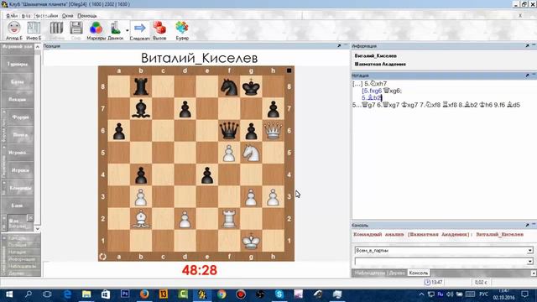Click the 48:28 game clock
Viewport: 537px width, 302px height.
coord(200,270)
